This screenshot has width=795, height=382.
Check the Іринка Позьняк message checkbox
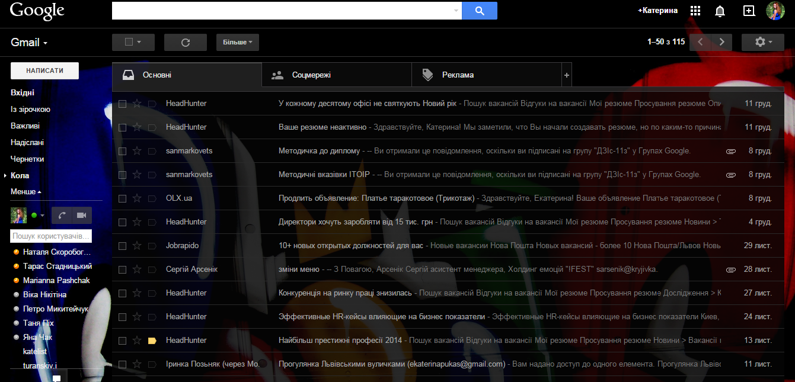coord(122,364)
